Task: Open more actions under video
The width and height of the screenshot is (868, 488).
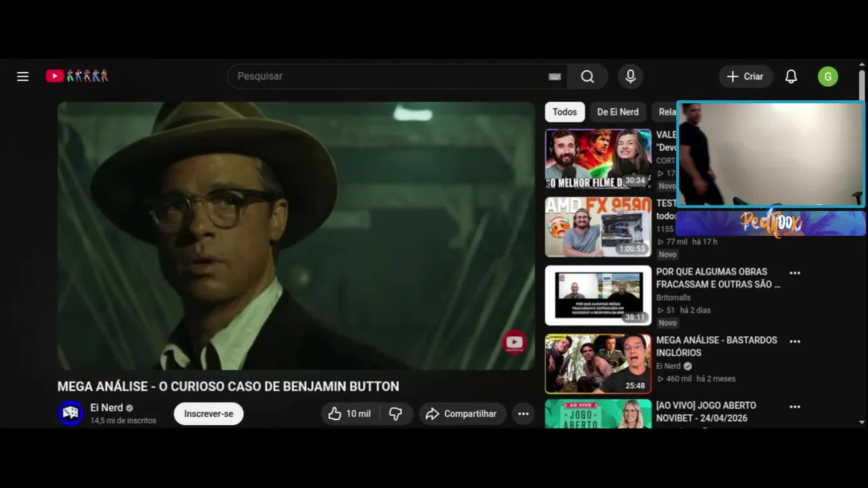Action: (x=524, y=413)
